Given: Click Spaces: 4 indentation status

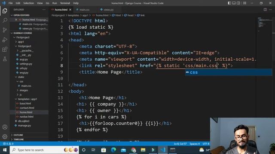Looking at the screenshot, I should (x=195, y=144).
